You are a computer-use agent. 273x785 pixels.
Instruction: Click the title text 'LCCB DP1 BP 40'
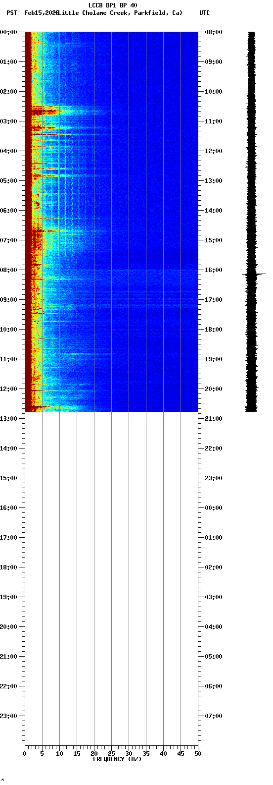pyautogui.click(x=113, y=5)
